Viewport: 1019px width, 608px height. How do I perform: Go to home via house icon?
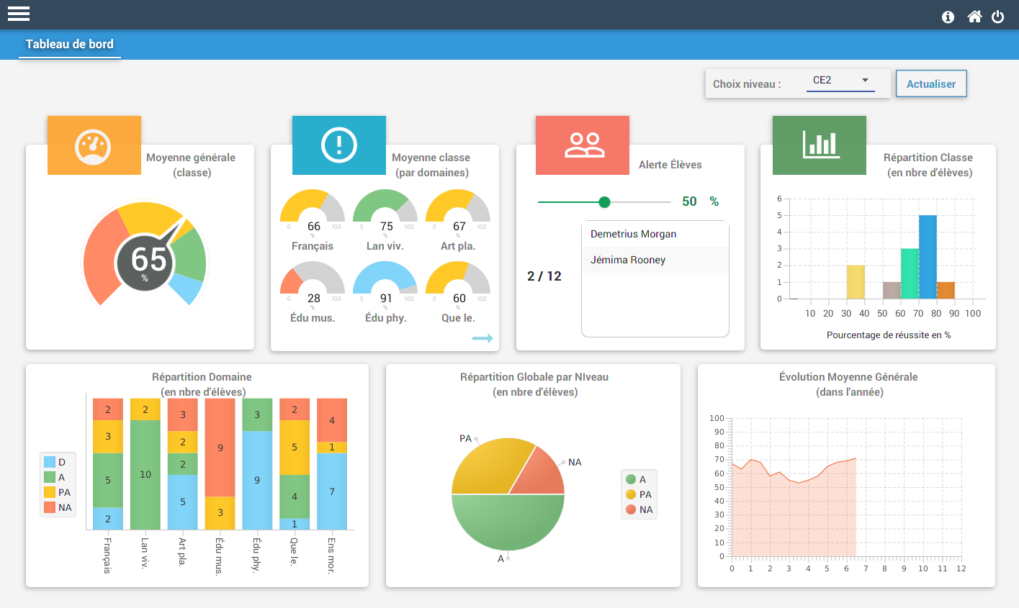(x=974, y=17)
